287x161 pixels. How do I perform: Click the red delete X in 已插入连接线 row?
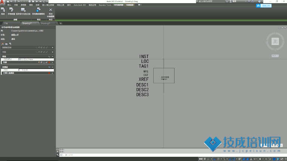click(x=49, y=73)
